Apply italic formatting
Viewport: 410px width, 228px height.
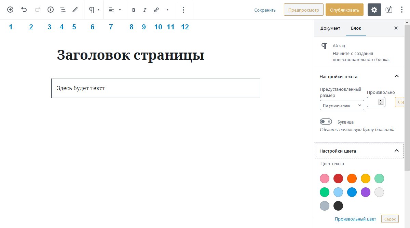click(145, 10)
